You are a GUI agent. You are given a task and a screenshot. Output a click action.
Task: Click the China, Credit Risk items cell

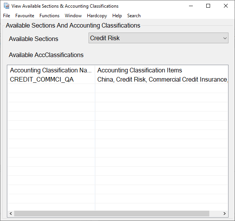pyautogui.click(x=161, y=79)
